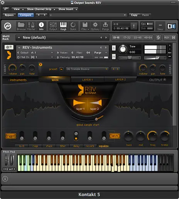Toggle the trigger button
Image resolution: width=179 pixels, height=199 pixels.
pyautogui.click(x=11, y=136)
